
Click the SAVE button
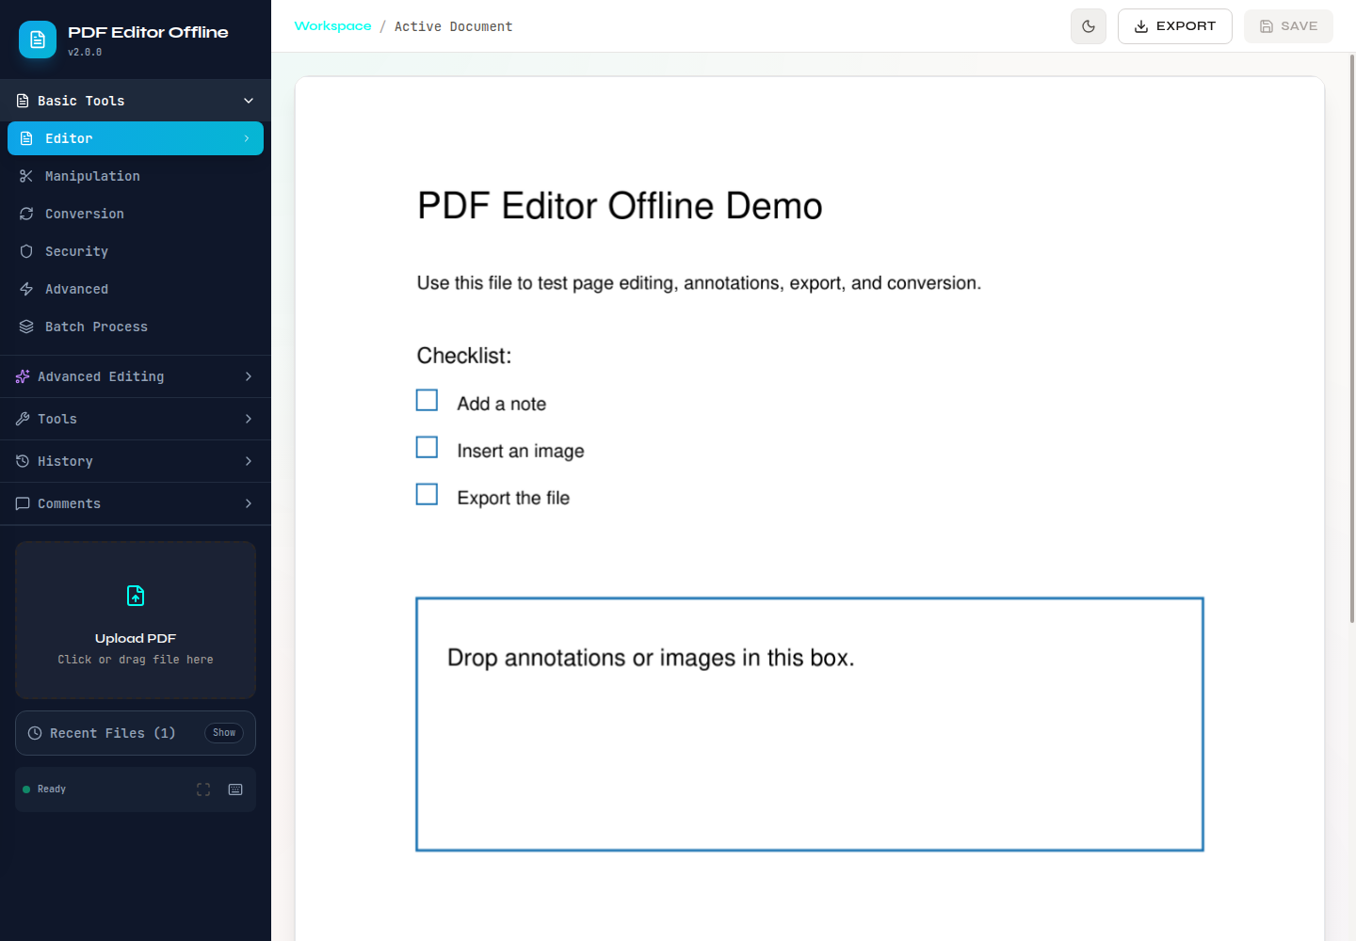coord(1288,26)
